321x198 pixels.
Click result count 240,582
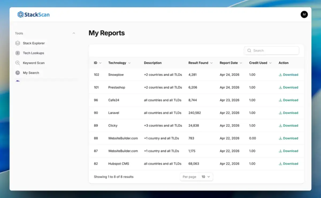click(194, 113)
